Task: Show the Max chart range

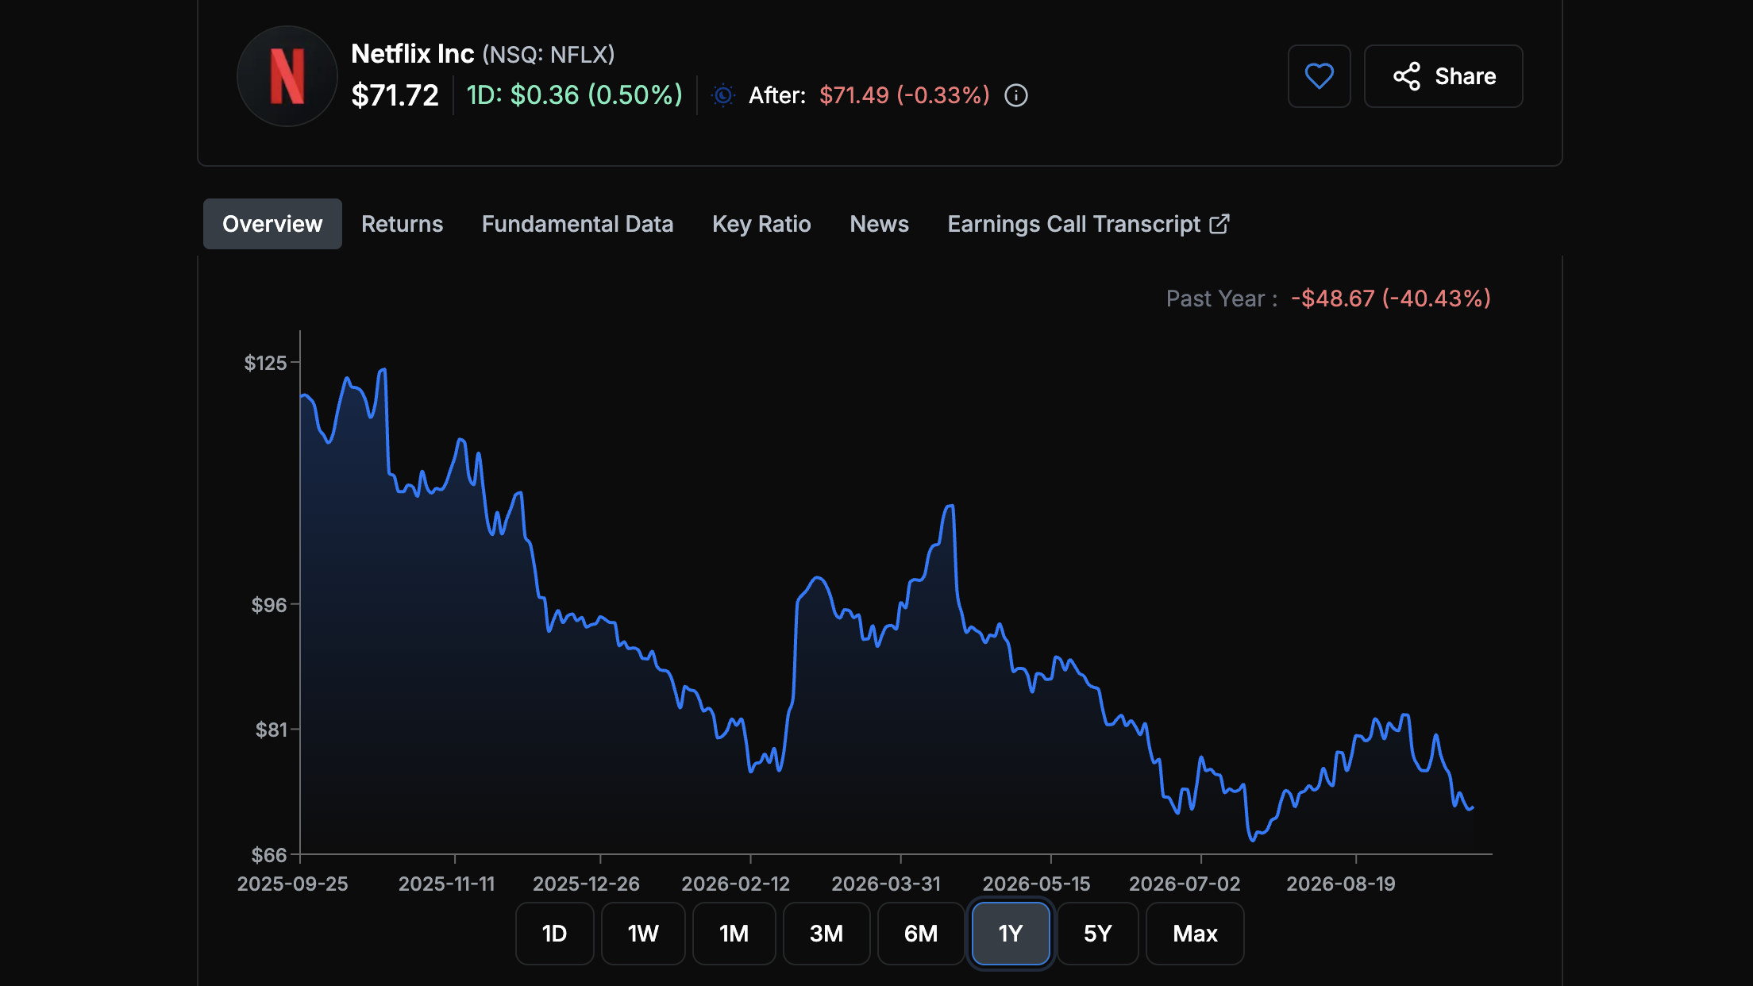Action: pyautogui.click(x=1195, y=934)
